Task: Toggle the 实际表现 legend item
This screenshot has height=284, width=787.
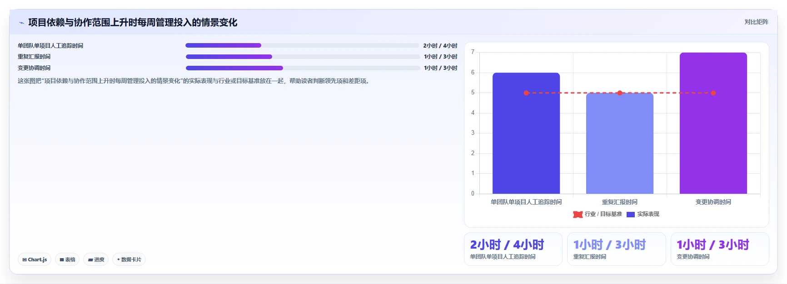Action: (x=643, y=214)
